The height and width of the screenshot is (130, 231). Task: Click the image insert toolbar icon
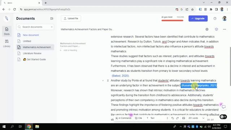tap(184, 118)
